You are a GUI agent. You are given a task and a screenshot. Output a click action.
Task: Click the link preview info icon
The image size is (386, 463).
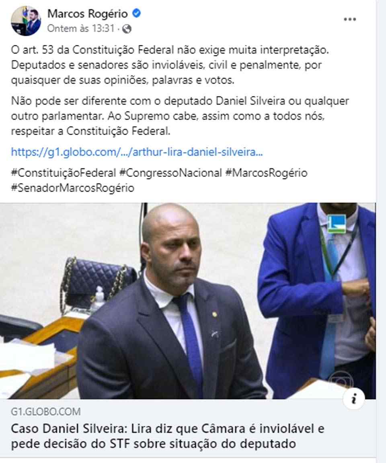[x=354, y=399]
